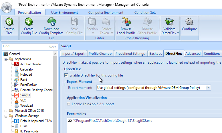Select the SnagIT config item

25,95
